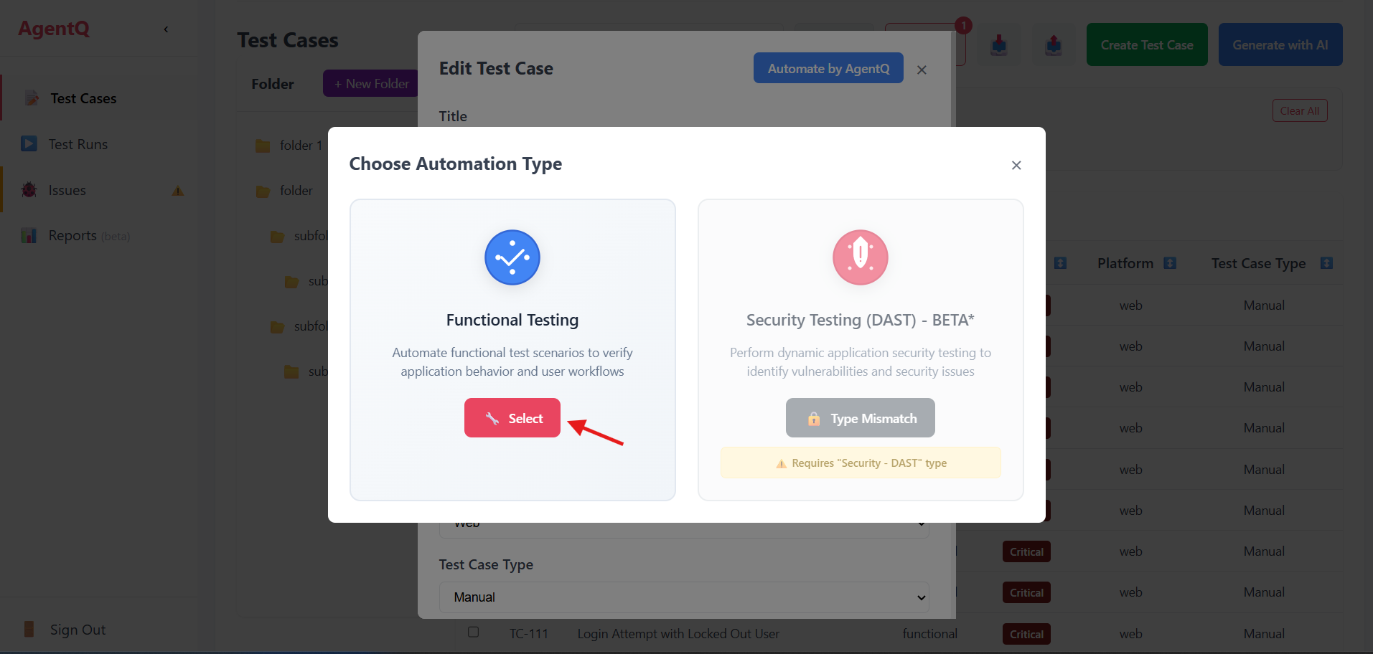Open the Issues section in the sidebar
The width and height of the screenshot is (1373, 654).
tap(67, 189)
